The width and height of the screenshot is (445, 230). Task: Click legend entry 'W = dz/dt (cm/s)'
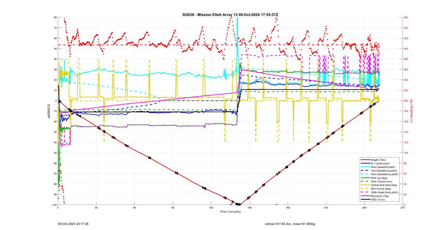click(380, 163)
